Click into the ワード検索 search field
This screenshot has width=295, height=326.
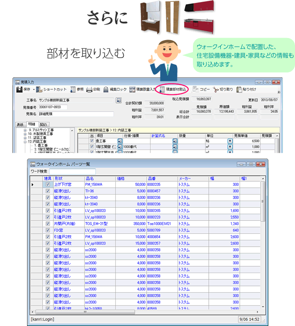tap(72, 172)
